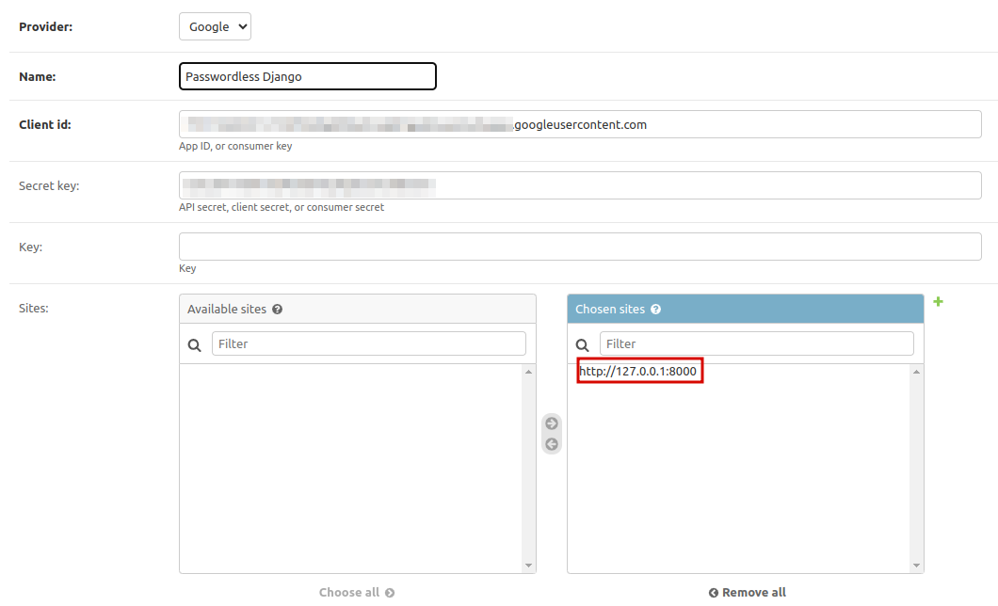Click the circled arrow icon next to Remove all
998x606 pixels.
click(713, 592)
